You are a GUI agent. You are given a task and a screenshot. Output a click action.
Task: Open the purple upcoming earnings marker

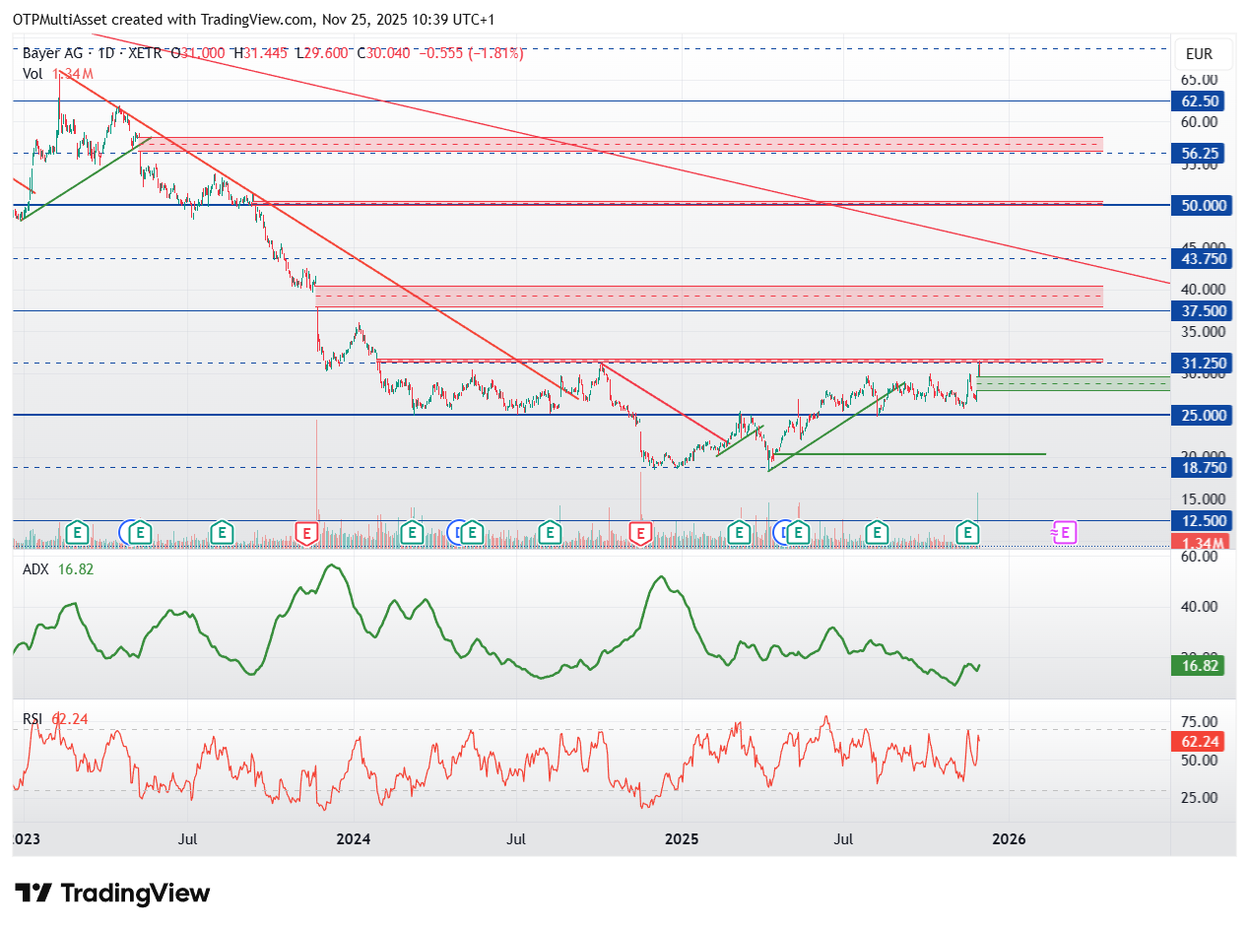click(1064, 533)
